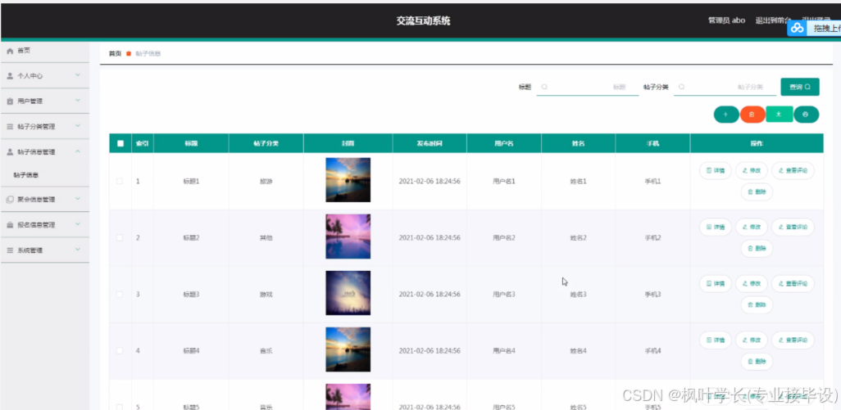Screen dimensions: 841x410
Task: Expand the 聚会信息管理 menu chevron
Action: pyautogui.click(x=78, y=199)
